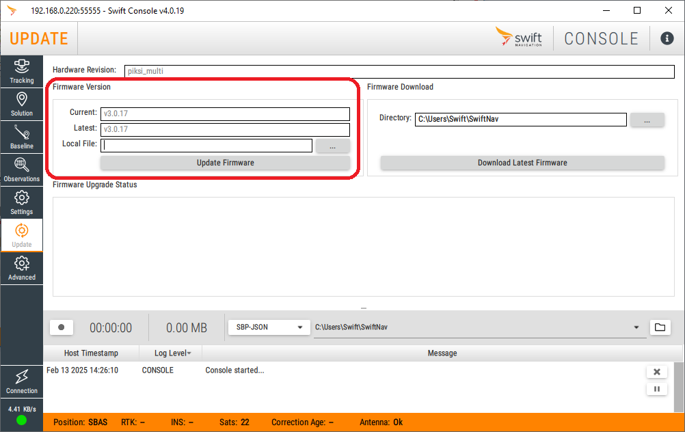Viewport: 685px width, 432px height.
Task: Click the 00:00:00 logging timer
Action: 111,328
